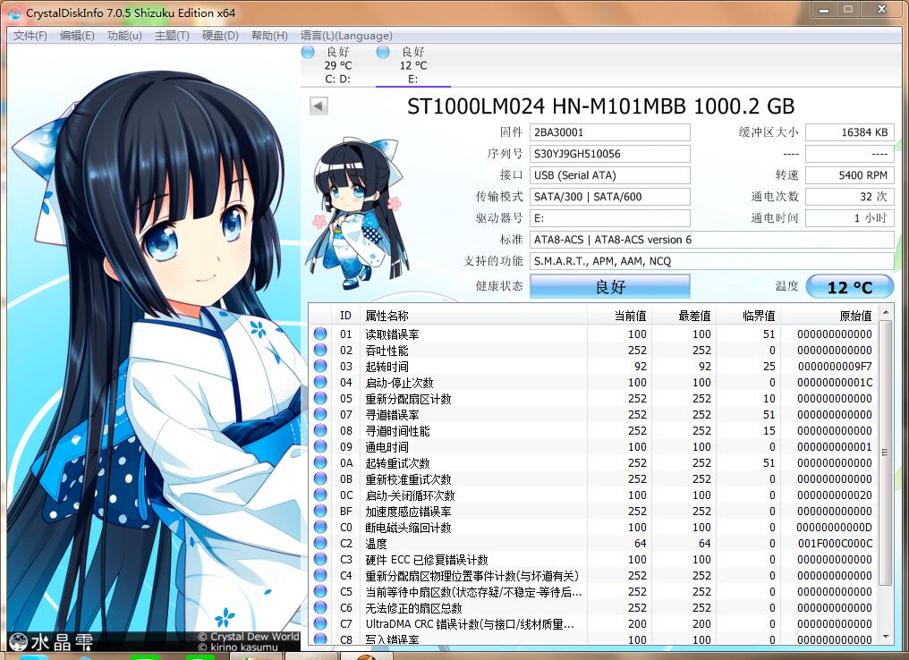
Task: Select the E: disk at 12 °C
Action: coord(412,65)
